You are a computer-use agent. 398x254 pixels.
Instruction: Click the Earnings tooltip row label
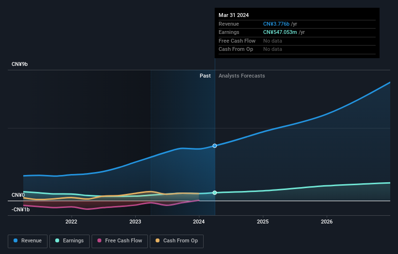tap(229, 32)
